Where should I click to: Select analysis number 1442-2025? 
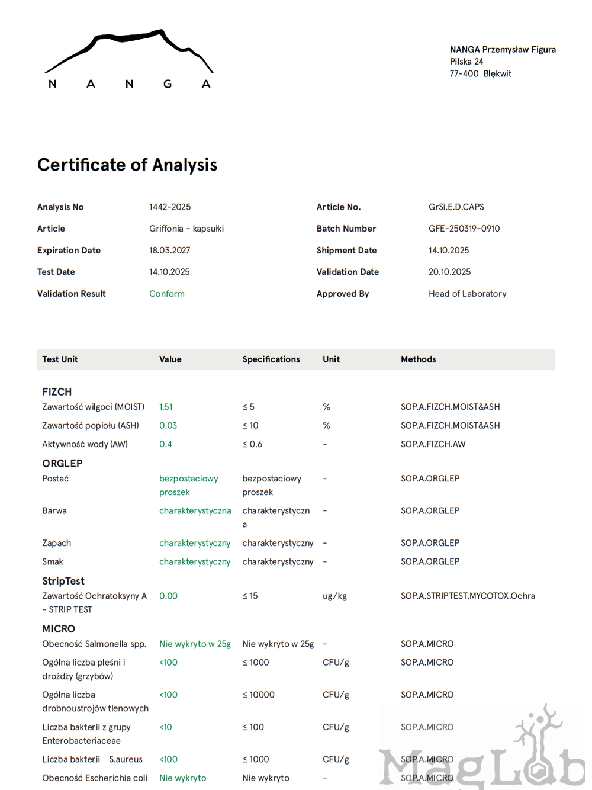170,207
